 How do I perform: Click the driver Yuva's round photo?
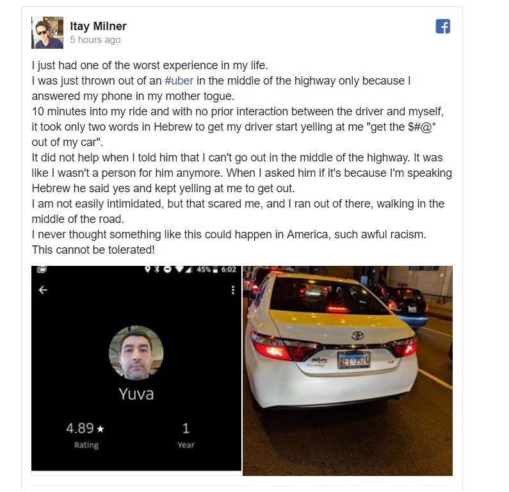[x=136, y=353]
